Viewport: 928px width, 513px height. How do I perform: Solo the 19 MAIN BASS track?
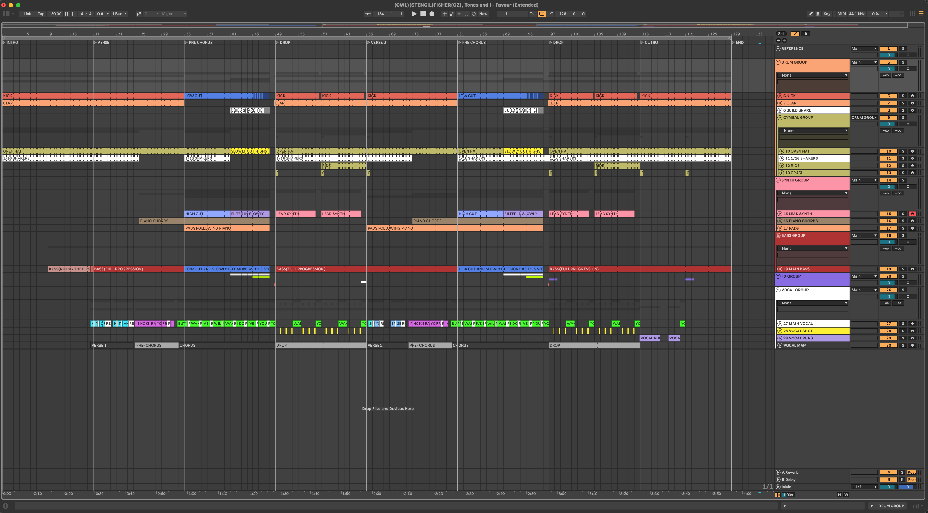tap(903, 269)
